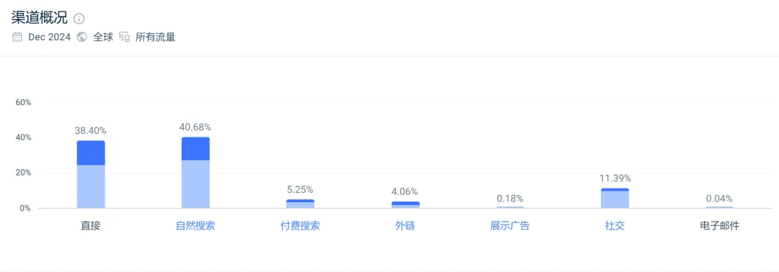The width and height of the screenshot is (779, 272).
Task: Click the 社交 bar showing 11.39%
Action: 615,198
